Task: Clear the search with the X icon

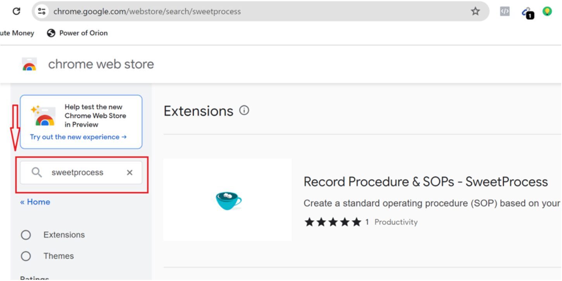Action: point(130,172)
